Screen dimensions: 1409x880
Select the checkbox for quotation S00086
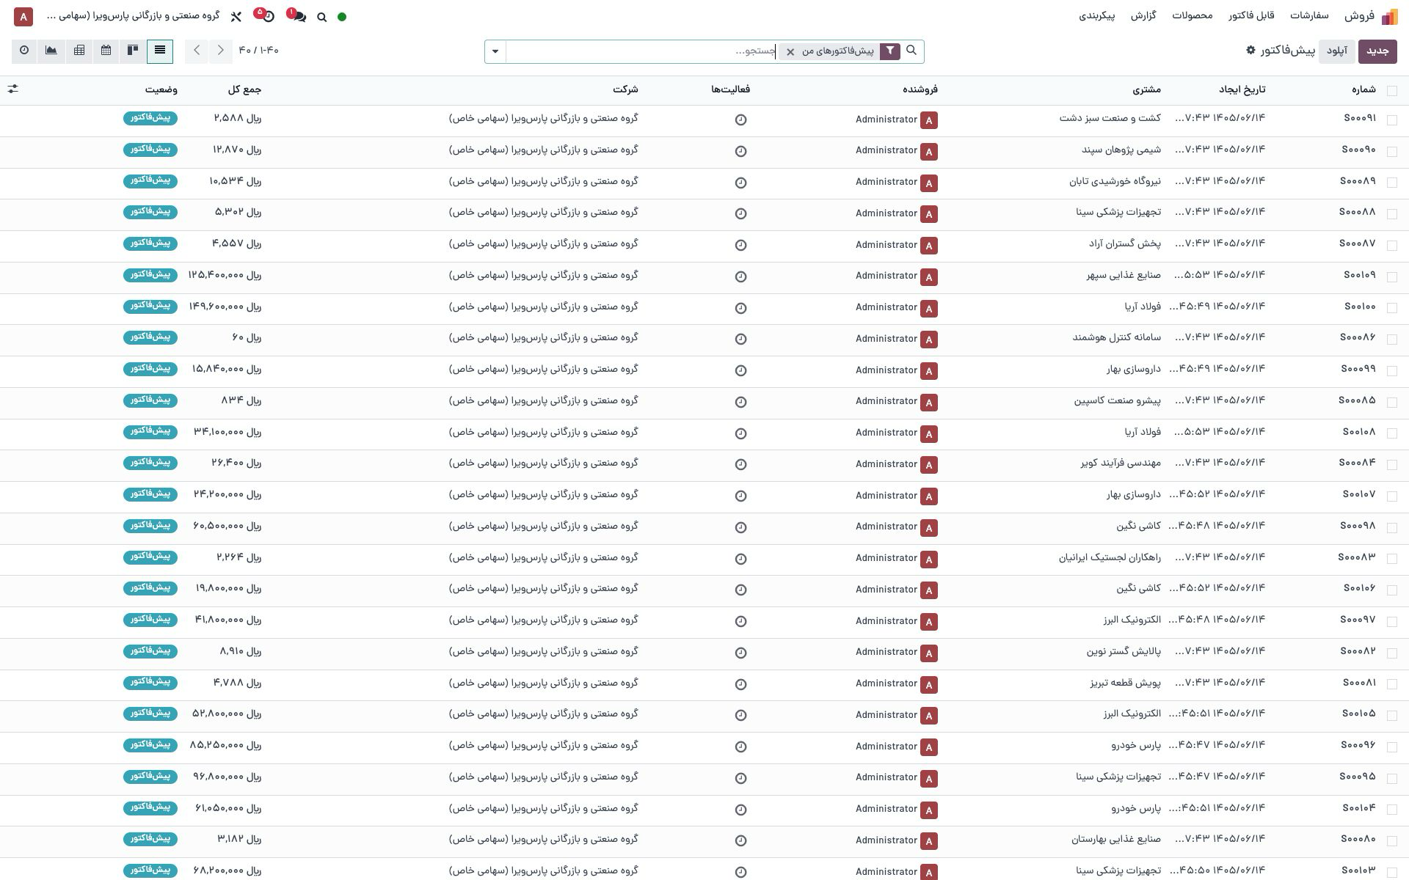pyautogui.click(x=1392, y=339)
